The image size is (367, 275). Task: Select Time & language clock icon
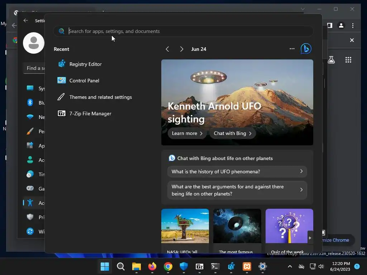[30, 174]
